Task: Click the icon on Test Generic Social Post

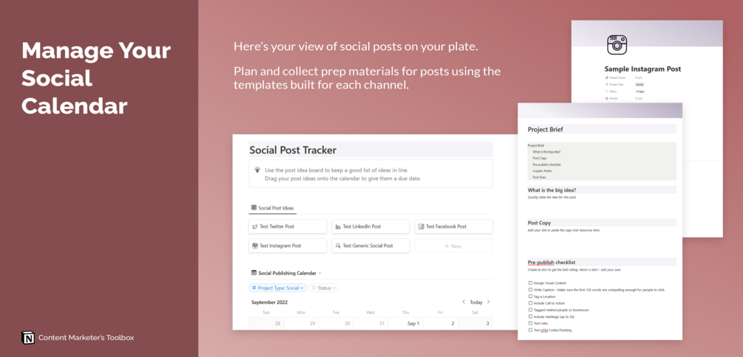Action: [338, 246]
